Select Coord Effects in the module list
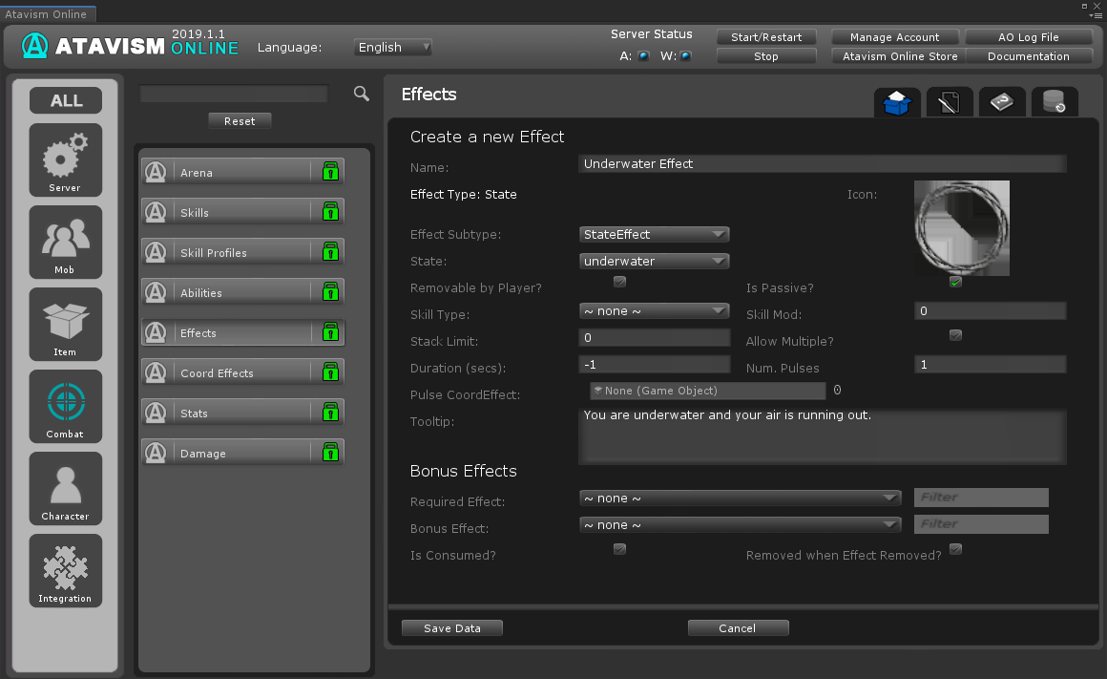This screenshot has height=679, width=1107. (x=242, y=372)
